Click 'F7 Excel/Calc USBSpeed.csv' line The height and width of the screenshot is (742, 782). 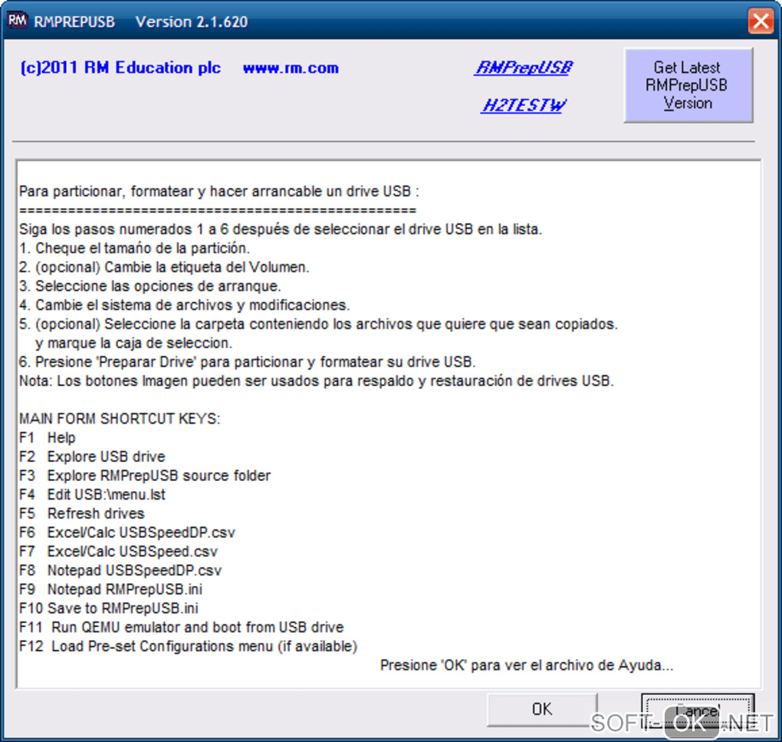coord(118,552)
